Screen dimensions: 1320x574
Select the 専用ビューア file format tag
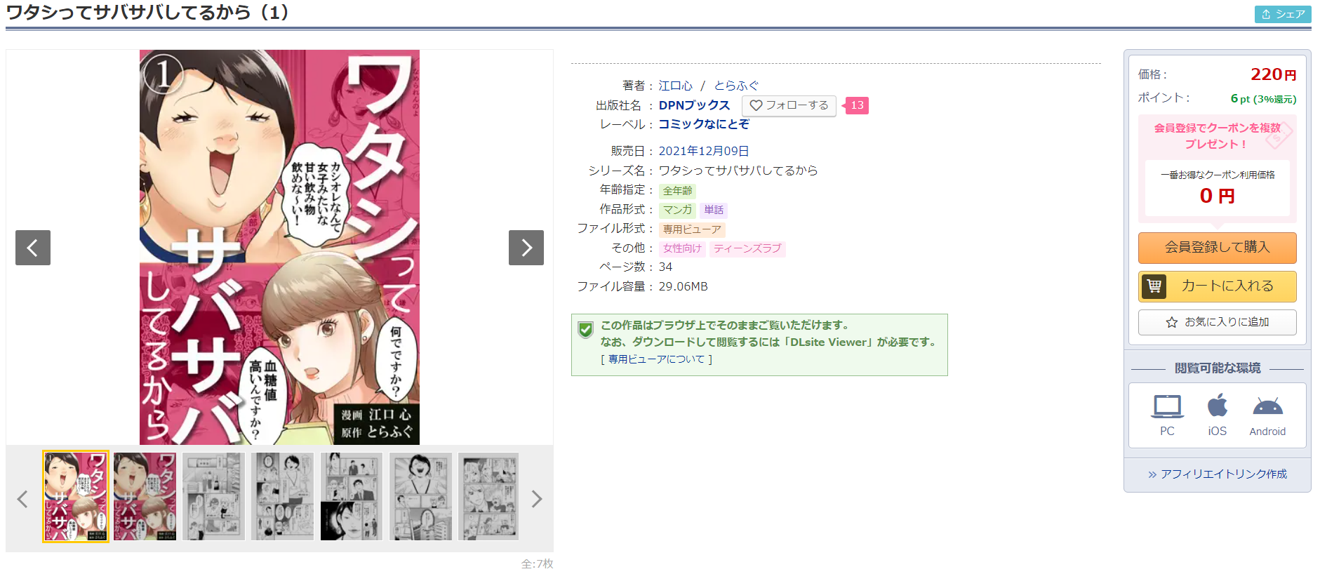tap(692, 229)
